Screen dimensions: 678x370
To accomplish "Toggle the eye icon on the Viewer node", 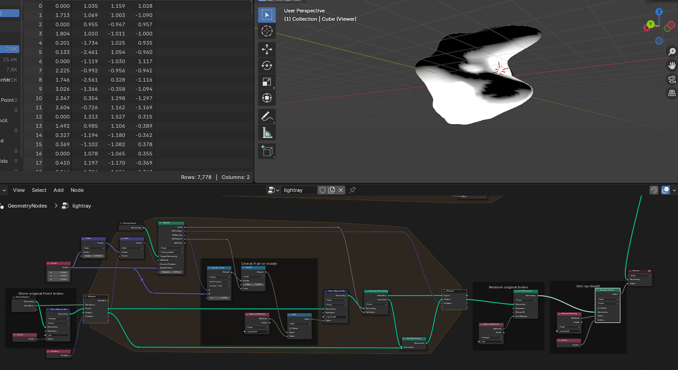I will click(649, 271).
